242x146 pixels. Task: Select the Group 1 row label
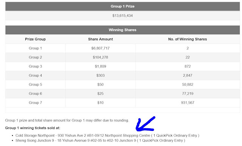click(35, 48)
